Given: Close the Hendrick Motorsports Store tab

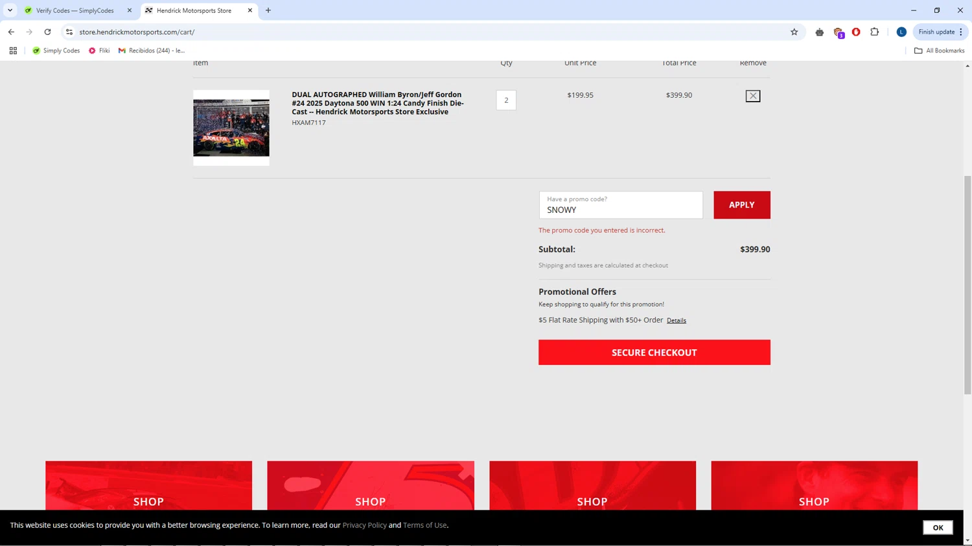Looking at the screenshot, I should tap(250, 10).
